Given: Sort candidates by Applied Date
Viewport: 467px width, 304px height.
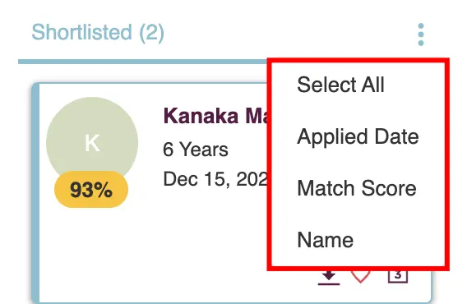Looking at the screenshot, I should pos(358,136).
